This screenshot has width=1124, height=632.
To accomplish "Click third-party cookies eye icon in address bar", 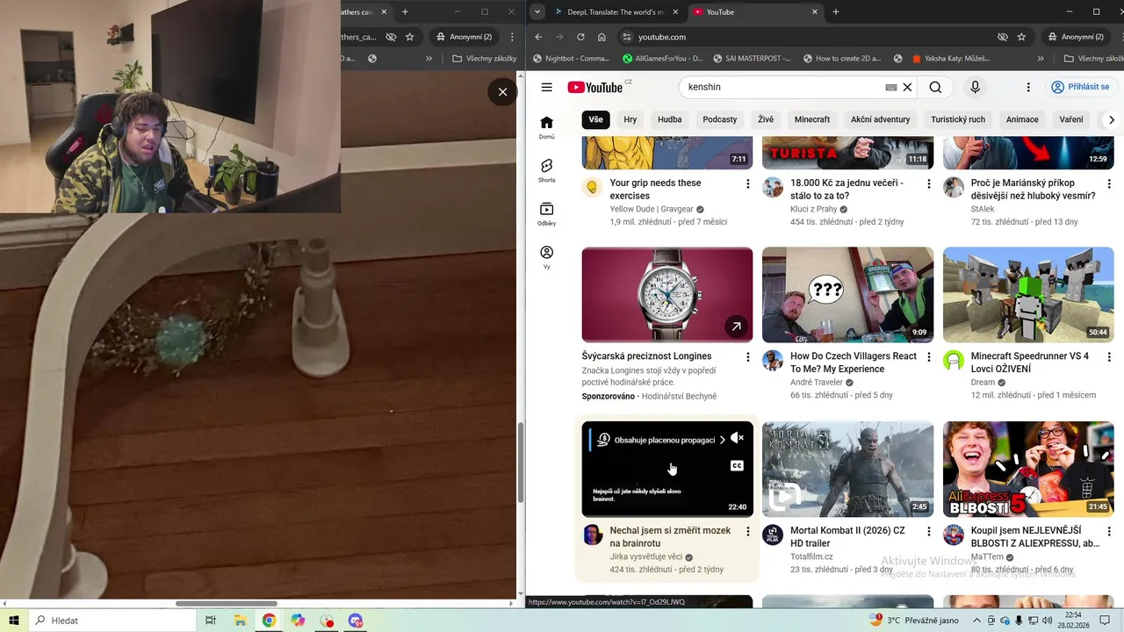I will pyautogui.click(x=1002, y=37).
